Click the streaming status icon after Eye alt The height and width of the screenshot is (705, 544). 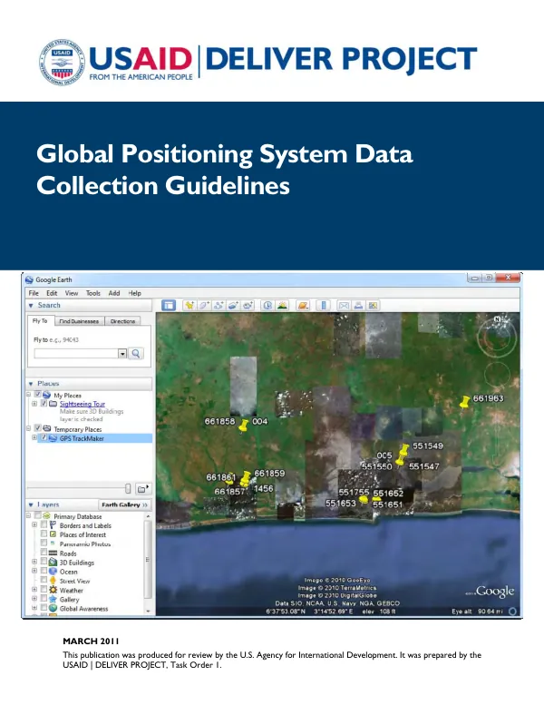pyautogui.click(x=512, y=611)
